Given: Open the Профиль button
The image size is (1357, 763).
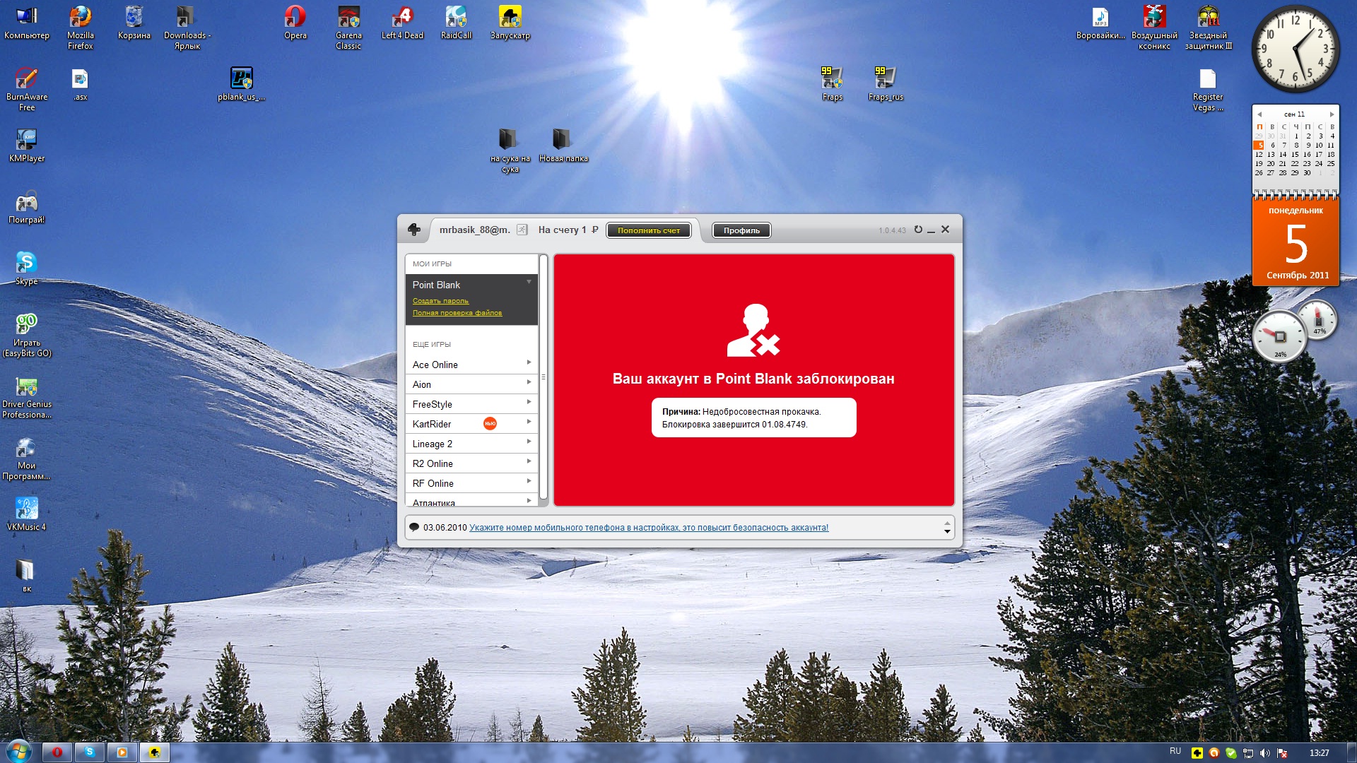Looking at the screenshot, I should point(741,230).
